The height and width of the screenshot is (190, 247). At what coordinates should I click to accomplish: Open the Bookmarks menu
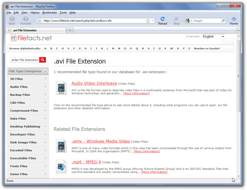pos(50,13)
